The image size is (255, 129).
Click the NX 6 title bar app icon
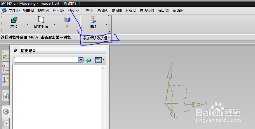(x=3, y=3)
